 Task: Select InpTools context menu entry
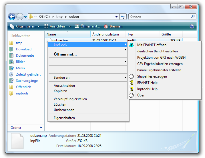coord(87,44)
